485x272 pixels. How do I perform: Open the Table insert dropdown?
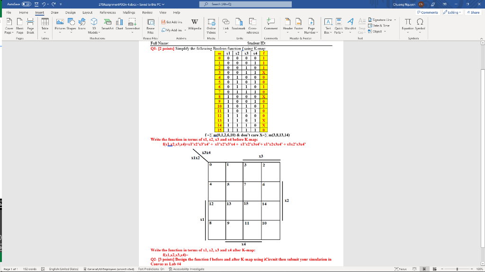coord(45,26)
